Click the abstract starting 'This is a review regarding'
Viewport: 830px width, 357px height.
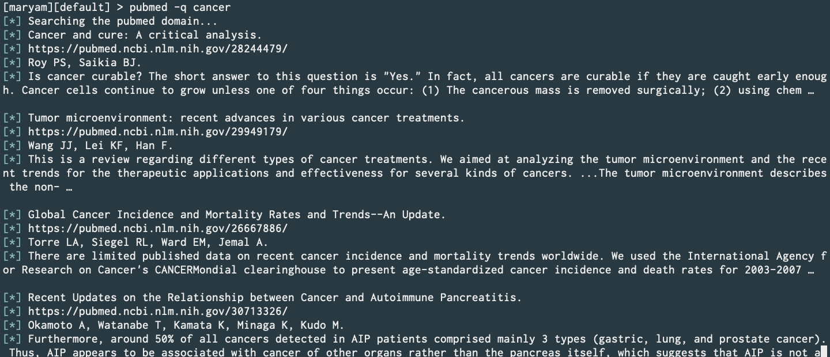click(415, 173)
